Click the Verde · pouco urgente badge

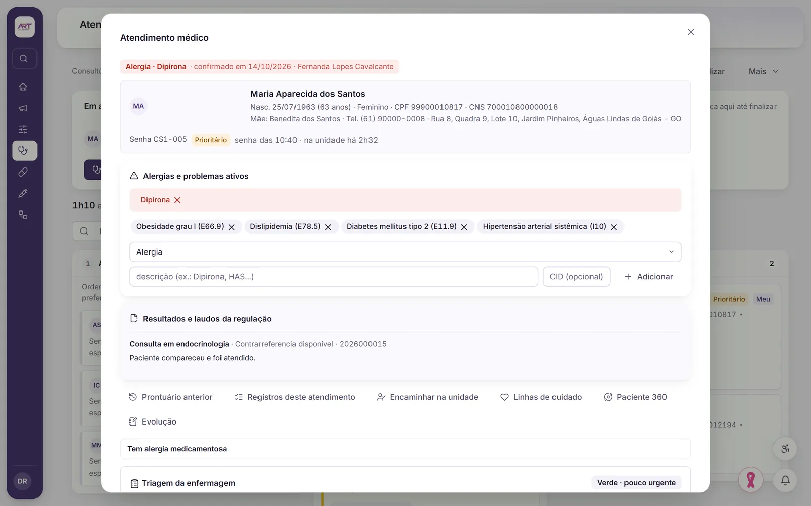click(636, 483)
